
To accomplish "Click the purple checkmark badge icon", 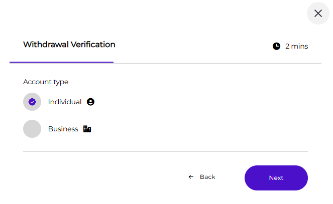I will click(x=32, y=102).
